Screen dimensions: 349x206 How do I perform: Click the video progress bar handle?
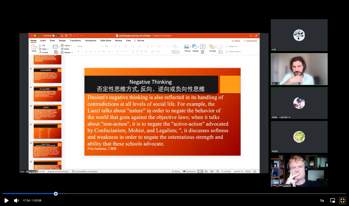[56, 194]
